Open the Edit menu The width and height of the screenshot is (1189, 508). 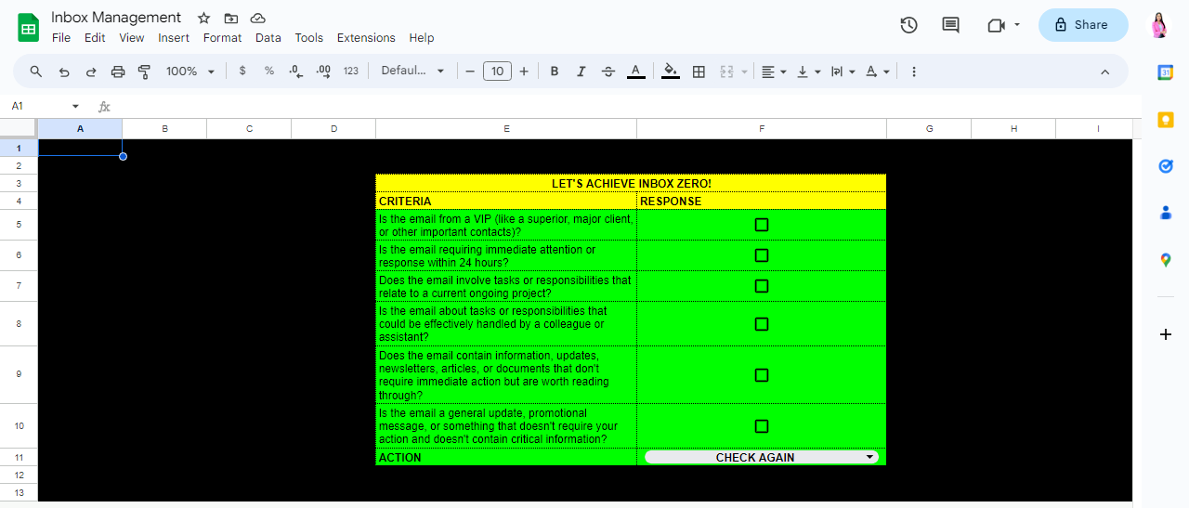(95, 38)
